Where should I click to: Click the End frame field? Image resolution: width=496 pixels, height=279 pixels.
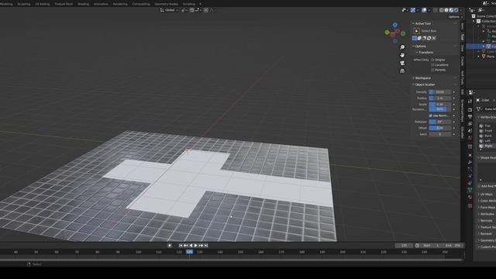(x=453, y=246)
